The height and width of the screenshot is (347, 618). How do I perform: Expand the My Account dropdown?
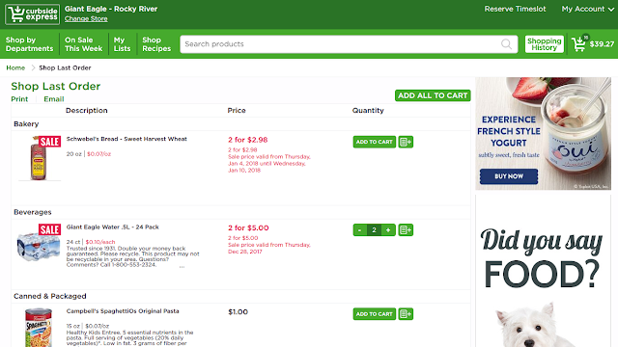click(587, 9)
